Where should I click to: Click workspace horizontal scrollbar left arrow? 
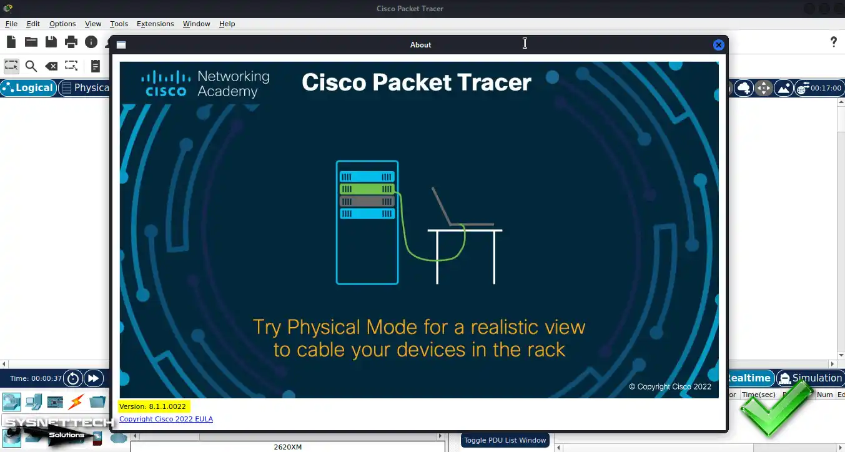click(4, 364)
